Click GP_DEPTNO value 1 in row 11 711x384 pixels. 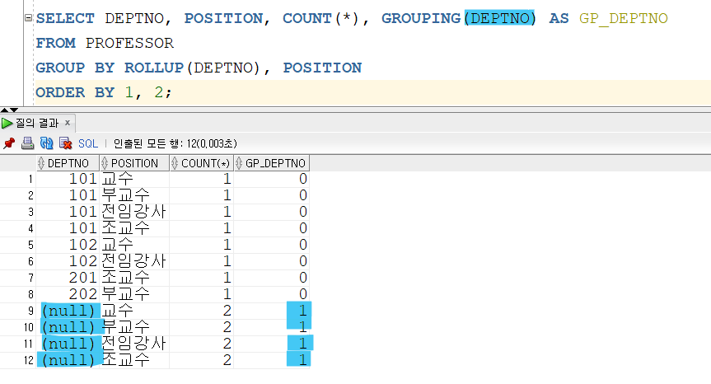272,344
